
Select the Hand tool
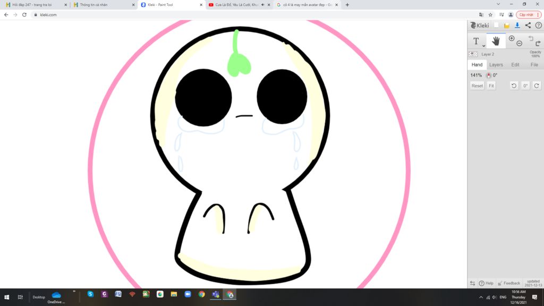point(496,41)
